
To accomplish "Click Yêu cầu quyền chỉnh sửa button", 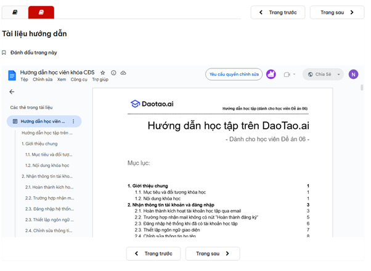I will [234, 75].
